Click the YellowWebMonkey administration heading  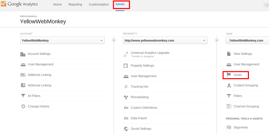tap(43, 22)
